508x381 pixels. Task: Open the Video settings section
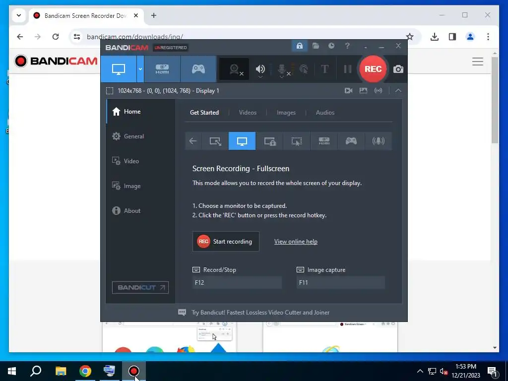tap(140, 161)
